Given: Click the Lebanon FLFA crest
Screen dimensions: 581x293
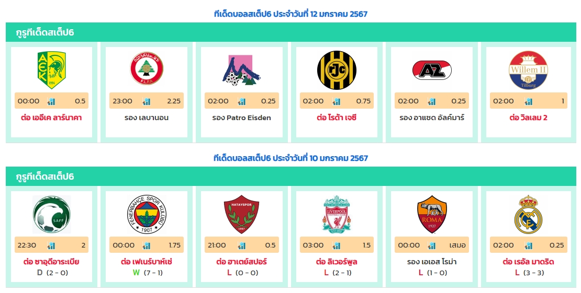Looking at the screenshot, I should [x=147, y=68].
